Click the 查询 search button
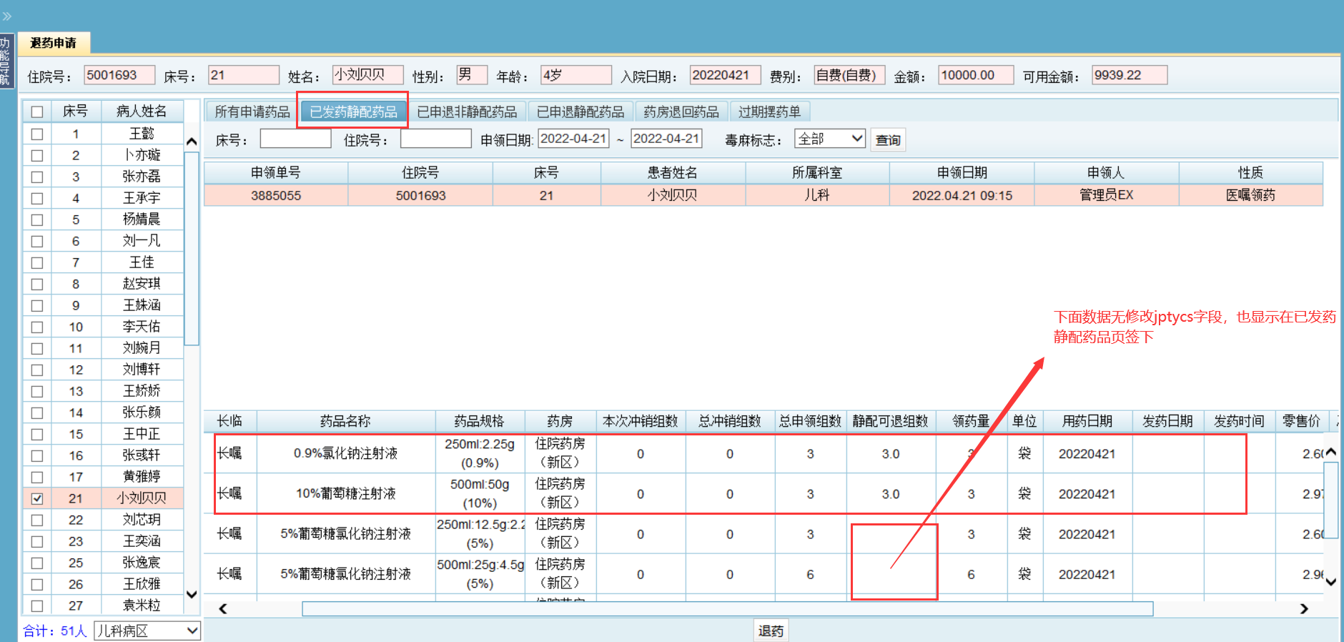 point(888,140)
